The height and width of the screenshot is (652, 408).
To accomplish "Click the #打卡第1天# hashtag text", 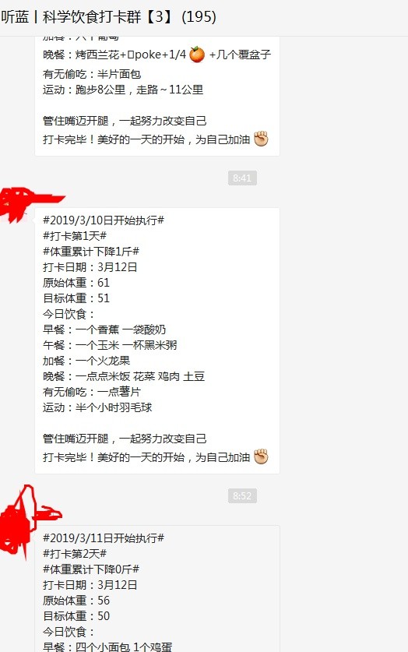I will (75, 236).
